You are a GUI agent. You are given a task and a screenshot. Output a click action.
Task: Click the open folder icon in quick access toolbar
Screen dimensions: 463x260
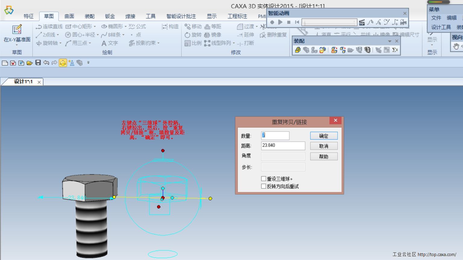(30, 63)
